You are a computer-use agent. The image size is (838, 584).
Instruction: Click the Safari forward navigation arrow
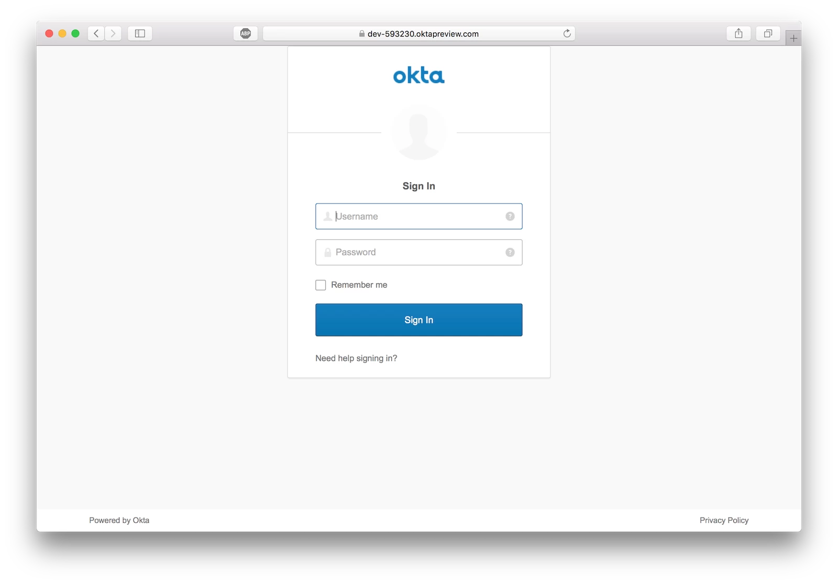(x=113, y=33)
